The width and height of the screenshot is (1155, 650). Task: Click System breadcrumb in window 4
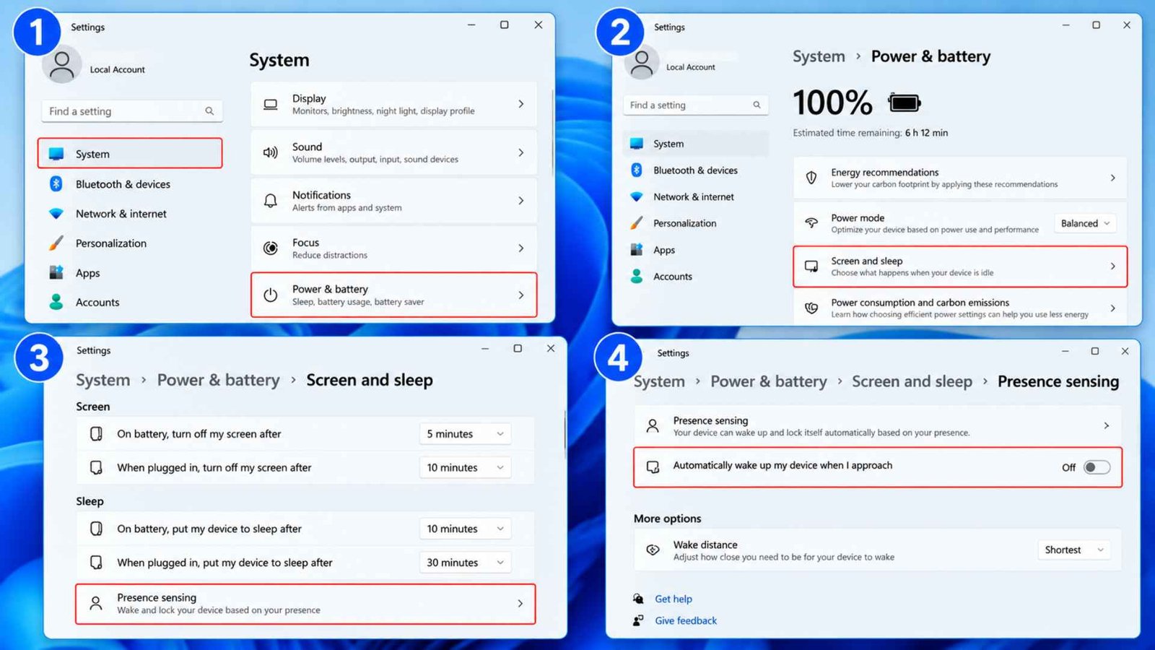pyautogui.click(x=659, y=381)
